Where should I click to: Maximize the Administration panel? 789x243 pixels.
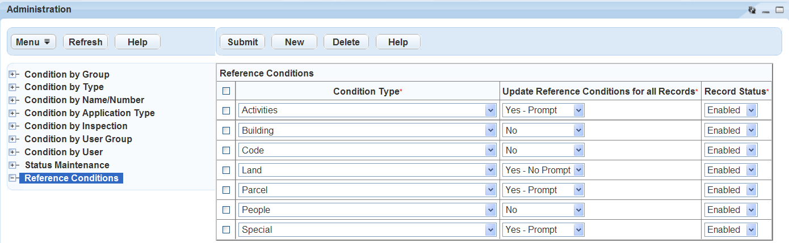[779, 10]
